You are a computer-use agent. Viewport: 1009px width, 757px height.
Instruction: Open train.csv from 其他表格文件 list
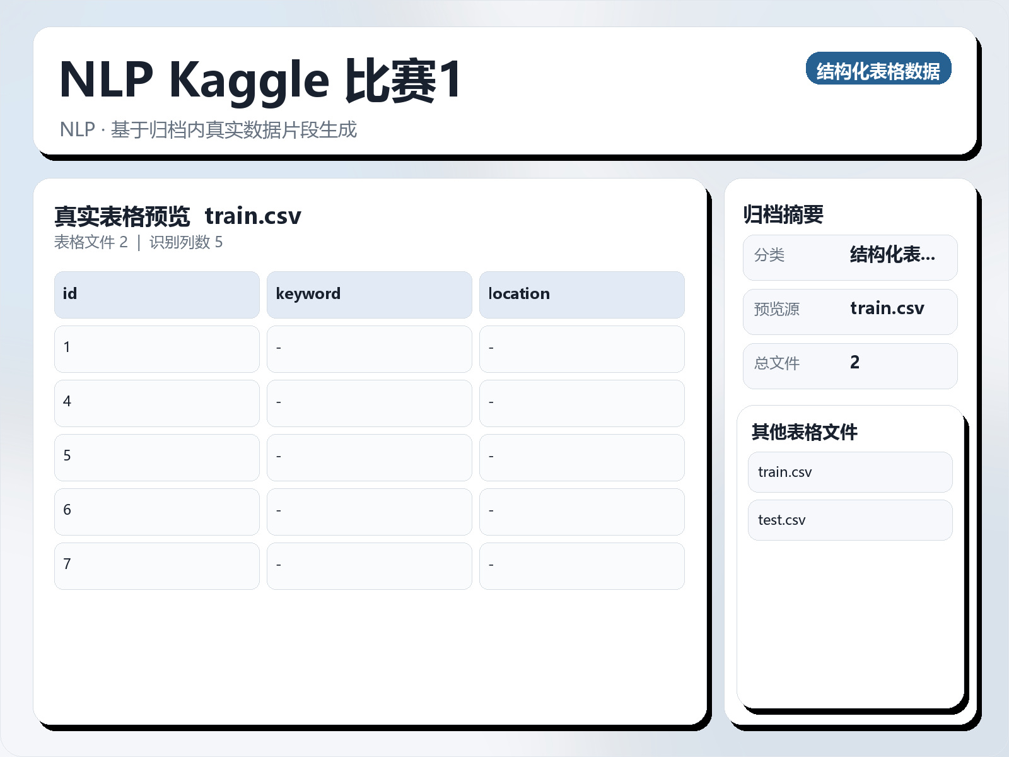[x=849, y=472]
